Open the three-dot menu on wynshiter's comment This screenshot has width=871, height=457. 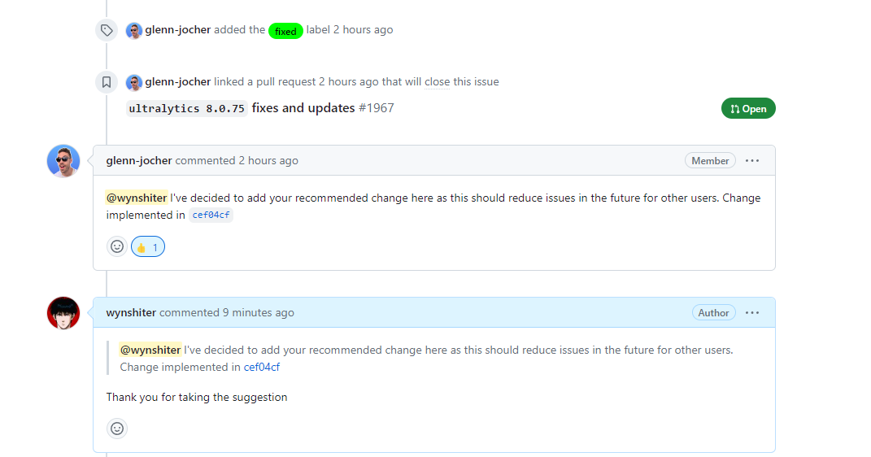pos(752,312)
